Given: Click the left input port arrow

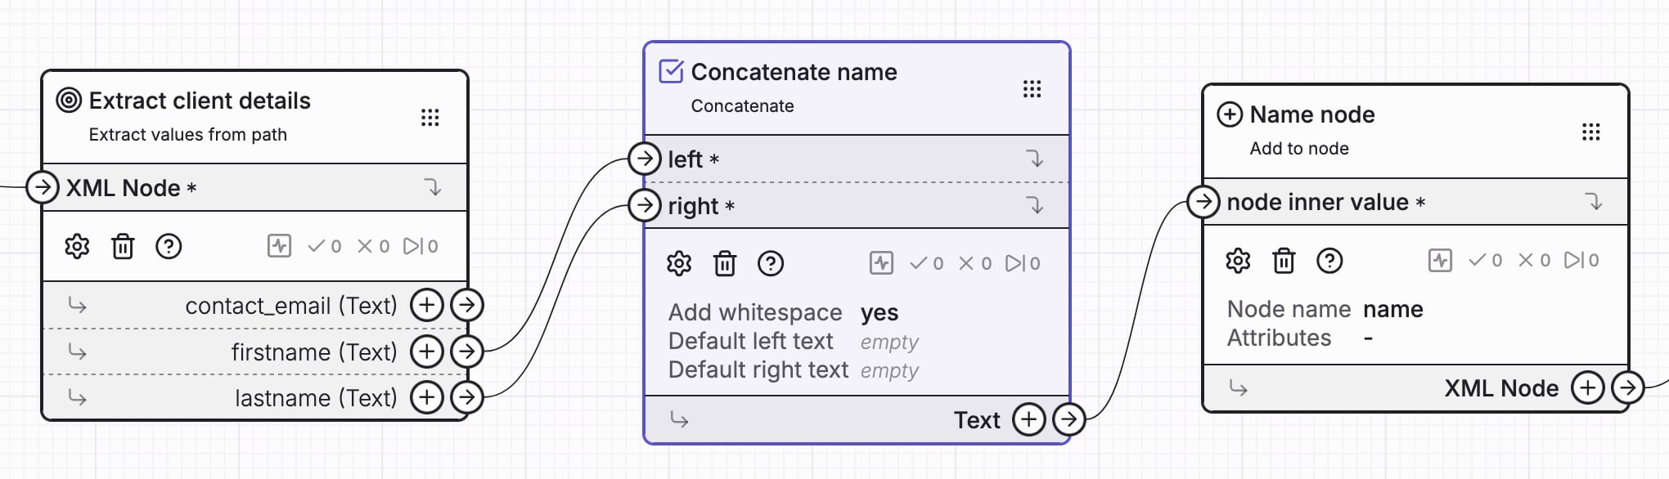Looking at the screenshot, I should pos(645,158).
